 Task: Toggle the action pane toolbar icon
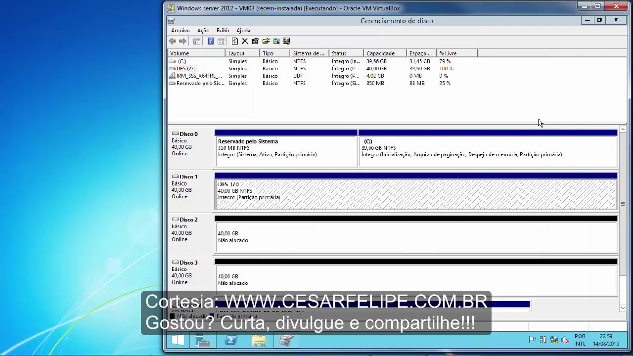point(221,42)
